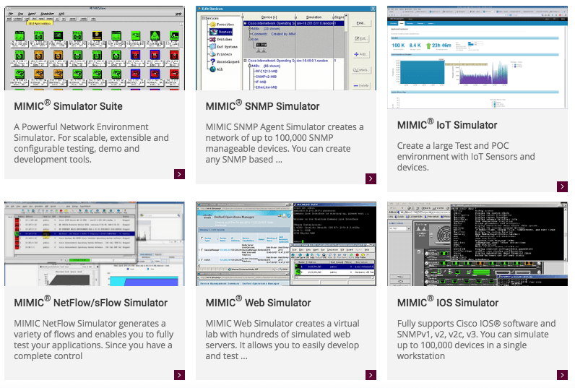Click the arrow button on MIMIC IOS Simulator card

562,375
